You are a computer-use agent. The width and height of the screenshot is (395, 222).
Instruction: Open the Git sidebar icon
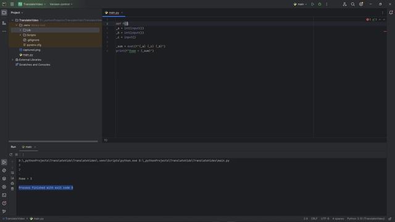[x=4, y=212]
